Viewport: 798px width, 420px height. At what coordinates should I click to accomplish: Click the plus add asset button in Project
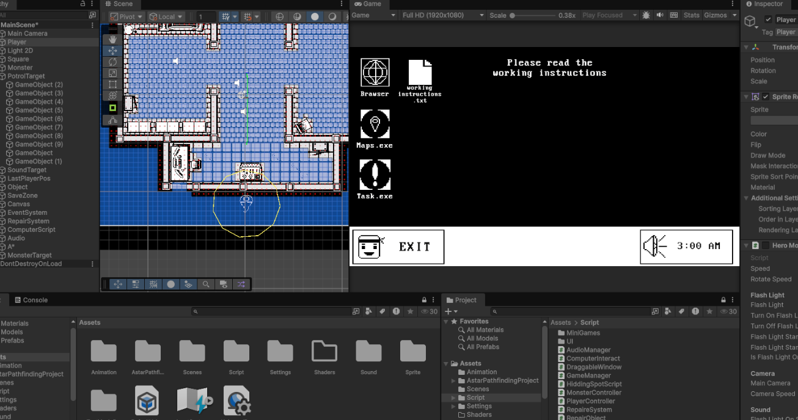pos(448,311)
